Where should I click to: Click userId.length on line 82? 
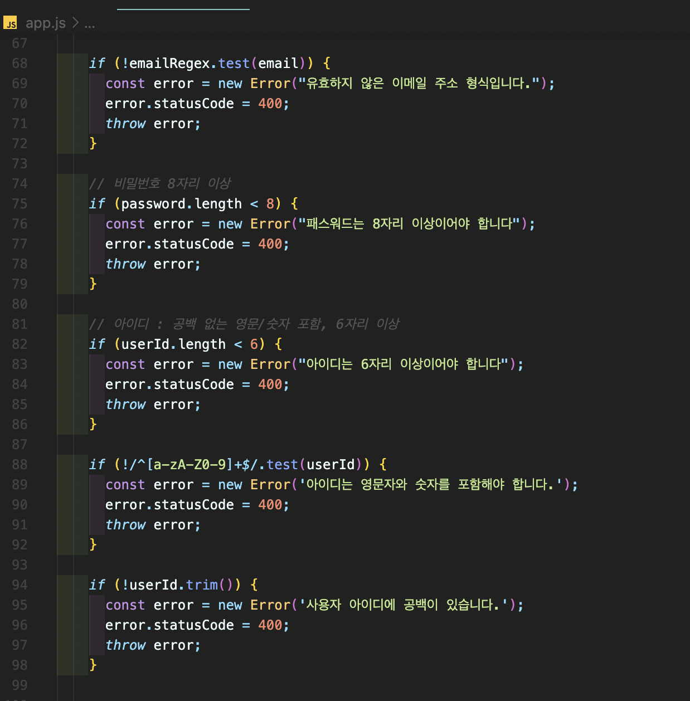(173, 344)
